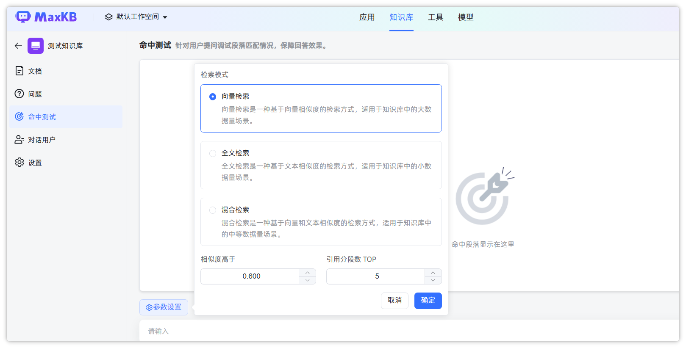The width and height of the screenshot is (686, 348).
Task: Select the 向量检索 radio option
Action: point(213,97)
